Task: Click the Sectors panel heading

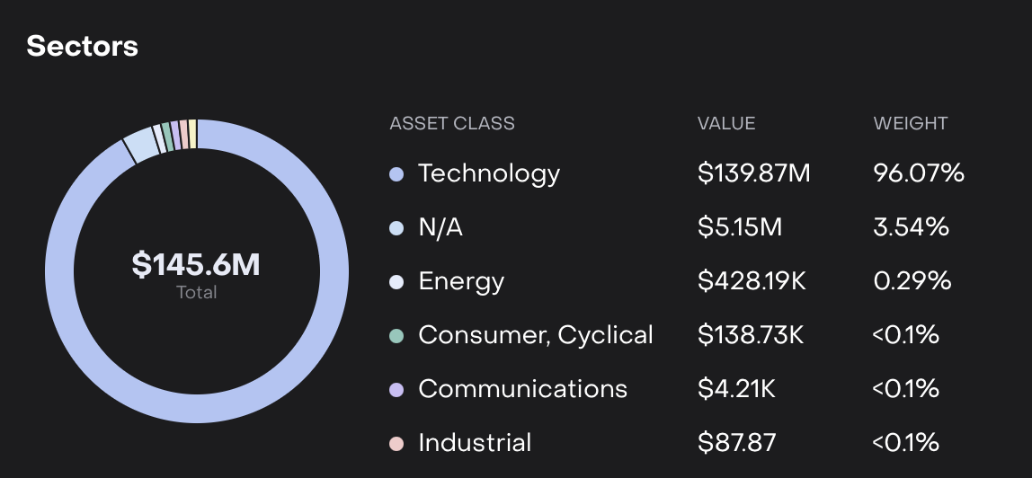Action: (83, 46)
